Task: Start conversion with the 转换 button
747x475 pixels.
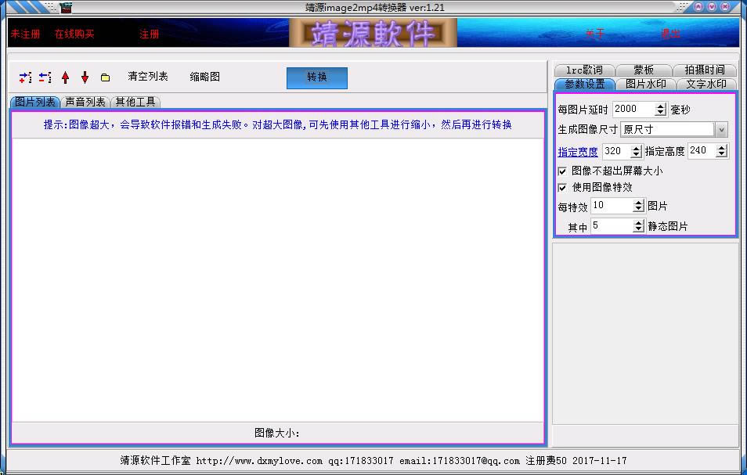Action: coord(317,77)
